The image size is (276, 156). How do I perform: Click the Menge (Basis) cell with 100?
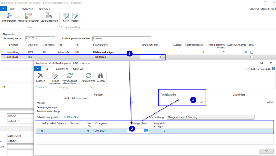click(x=138, y=131)
